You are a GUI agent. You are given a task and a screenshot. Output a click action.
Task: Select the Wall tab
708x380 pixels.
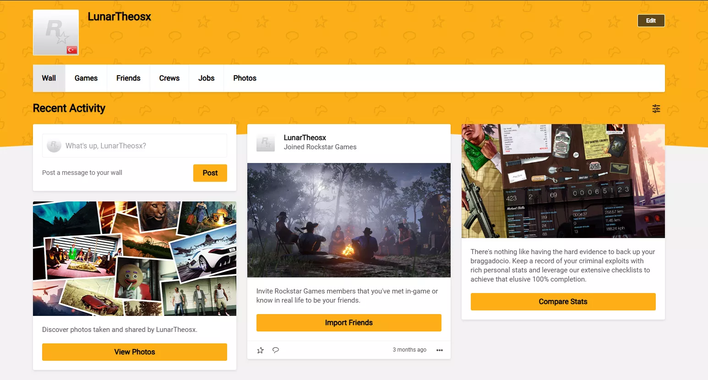coord(49,78)
